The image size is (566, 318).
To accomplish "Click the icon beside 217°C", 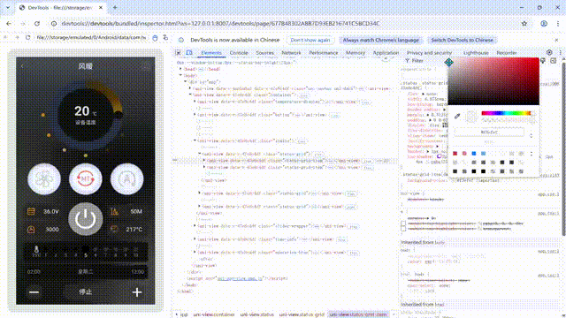I will (114, 229).
